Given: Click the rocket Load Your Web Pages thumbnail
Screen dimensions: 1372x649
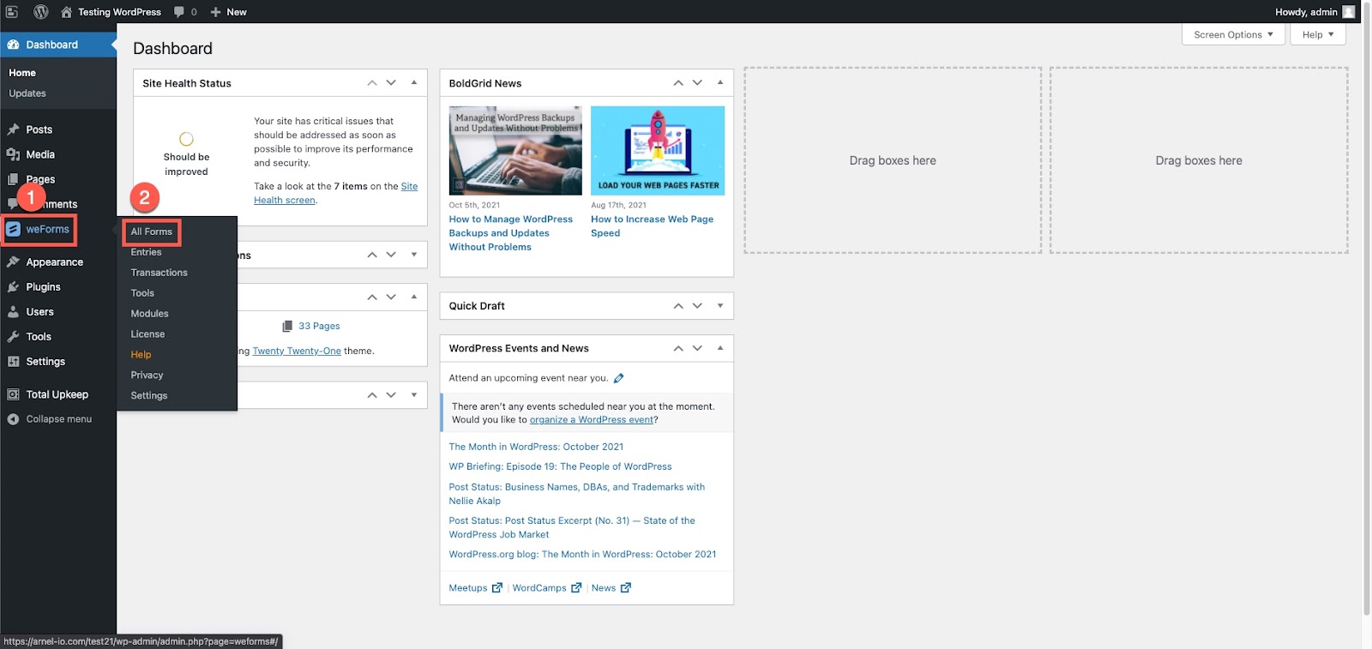Looking at the screenshot, I should tap(658, 151).
